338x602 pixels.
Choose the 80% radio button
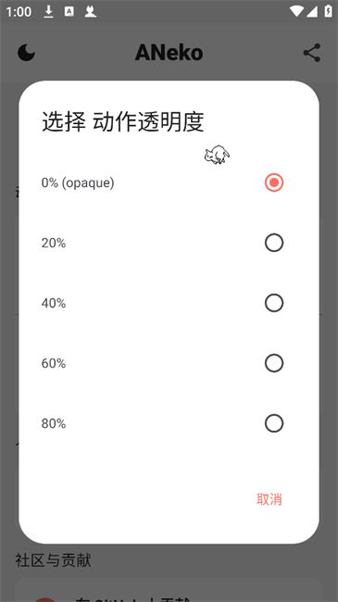(x=274, y=423)
